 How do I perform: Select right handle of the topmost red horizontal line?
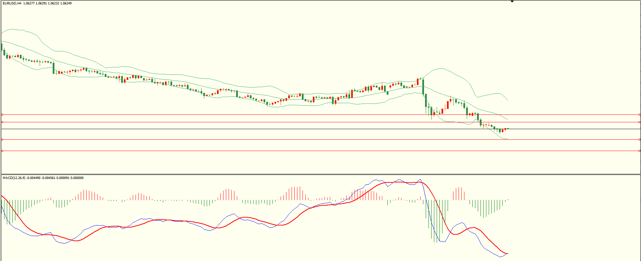coord(639,115)
